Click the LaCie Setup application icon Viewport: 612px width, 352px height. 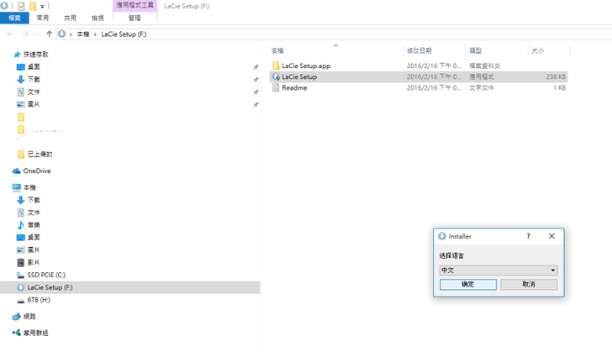click(x=276, y=77)
